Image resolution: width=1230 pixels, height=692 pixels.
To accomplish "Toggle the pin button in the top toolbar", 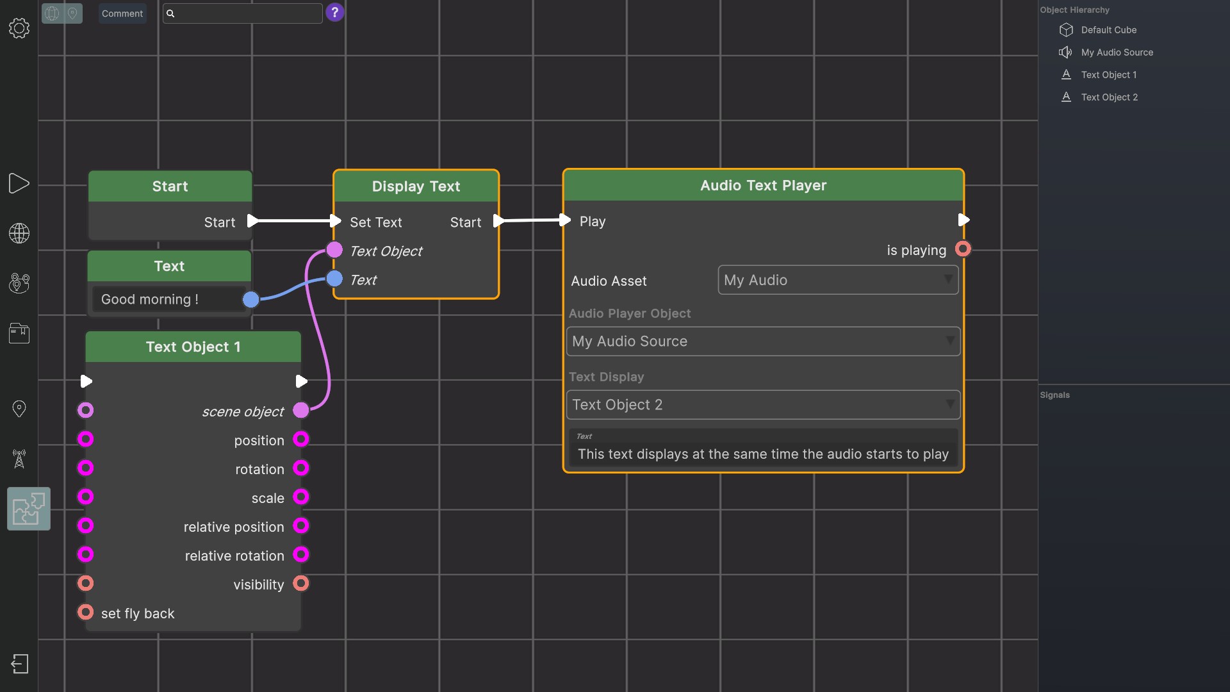I will coord(72,13).
